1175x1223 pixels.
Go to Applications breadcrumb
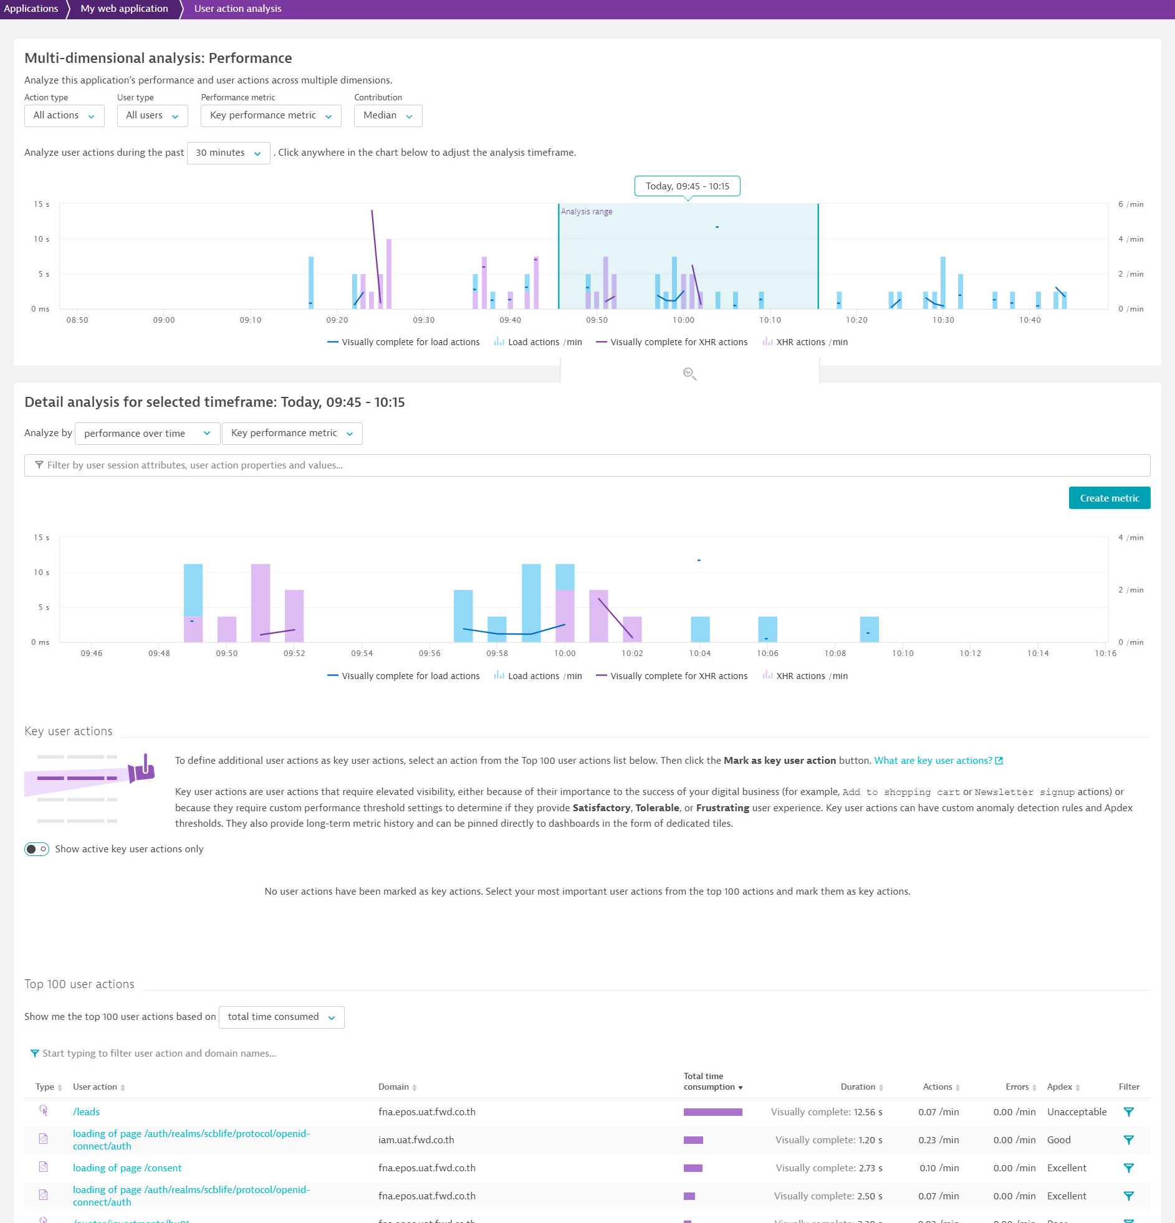coord(31,9)
